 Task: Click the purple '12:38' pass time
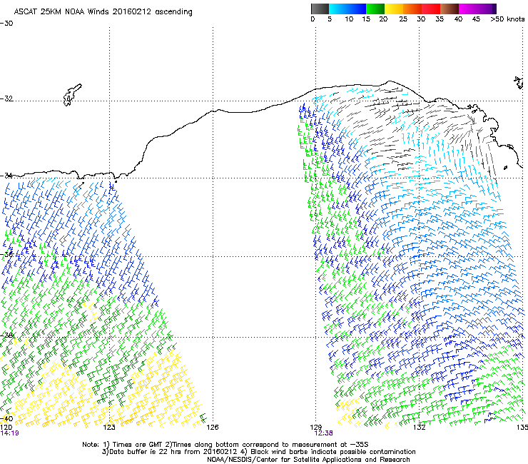[323, 433]
